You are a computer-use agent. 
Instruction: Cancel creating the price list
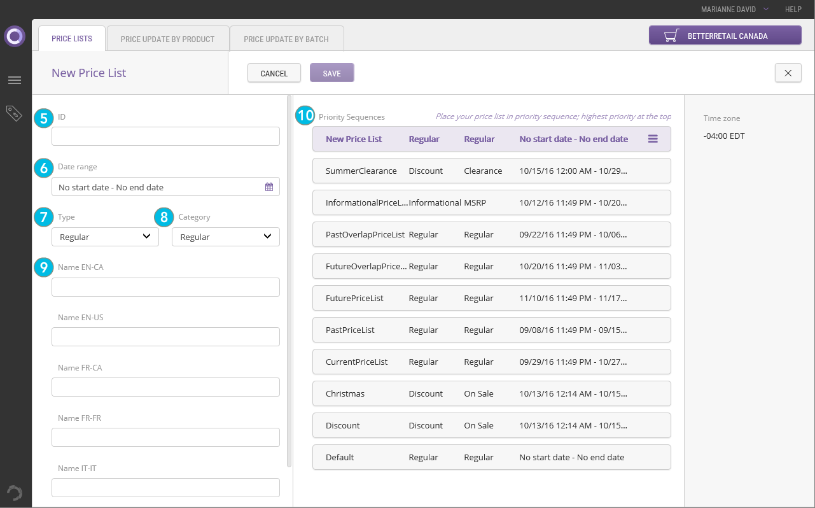click(x=274, y=73)
